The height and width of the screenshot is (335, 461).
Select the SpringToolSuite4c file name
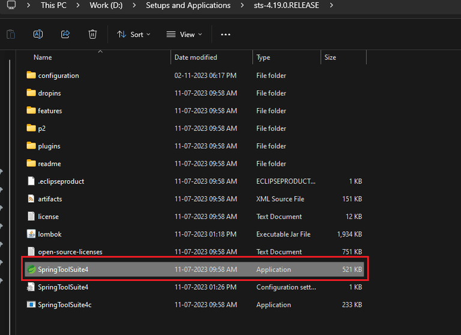coord(65,305)
